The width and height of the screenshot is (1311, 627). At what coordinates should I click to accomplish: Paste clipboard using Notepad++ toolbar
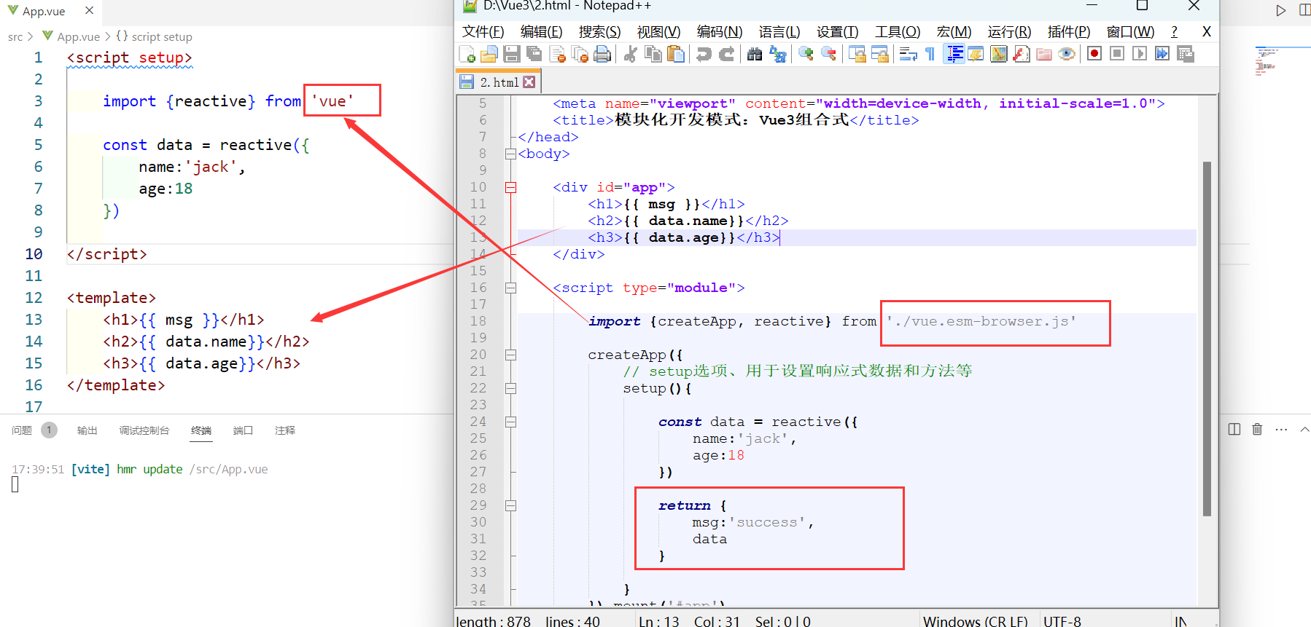tap(677, 54)
